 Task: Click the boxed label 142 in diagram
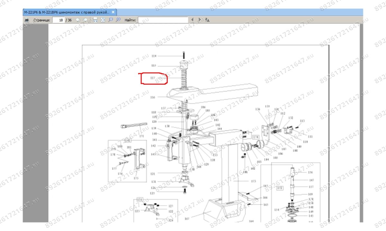click(x=128, y=141)
